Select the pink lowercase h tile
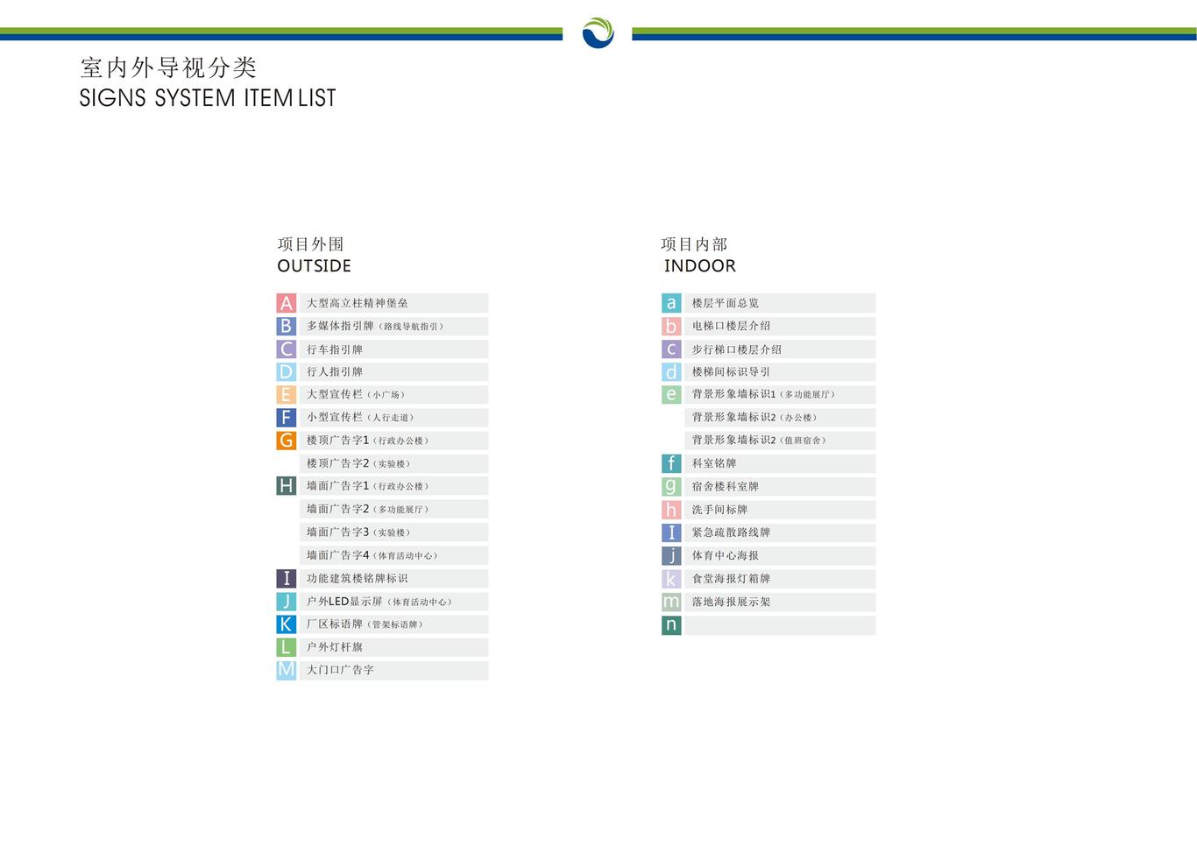Image resolution: width=1197 pixels, height=846 pixels. [x=671, y=509]
